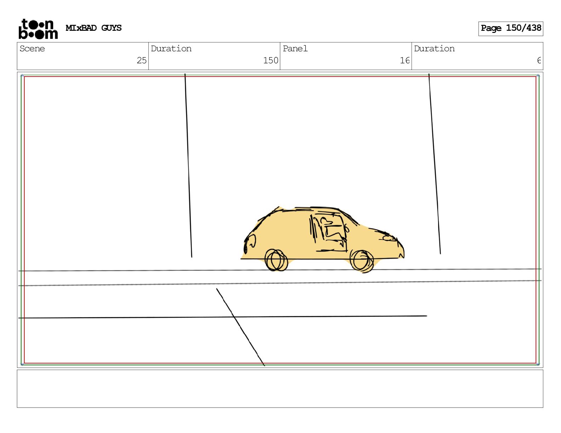Select the 'MIxBAD GUYS' project title
Viewport: 561px width, 433px height.
pyautogui.click(x=93, y=28)
